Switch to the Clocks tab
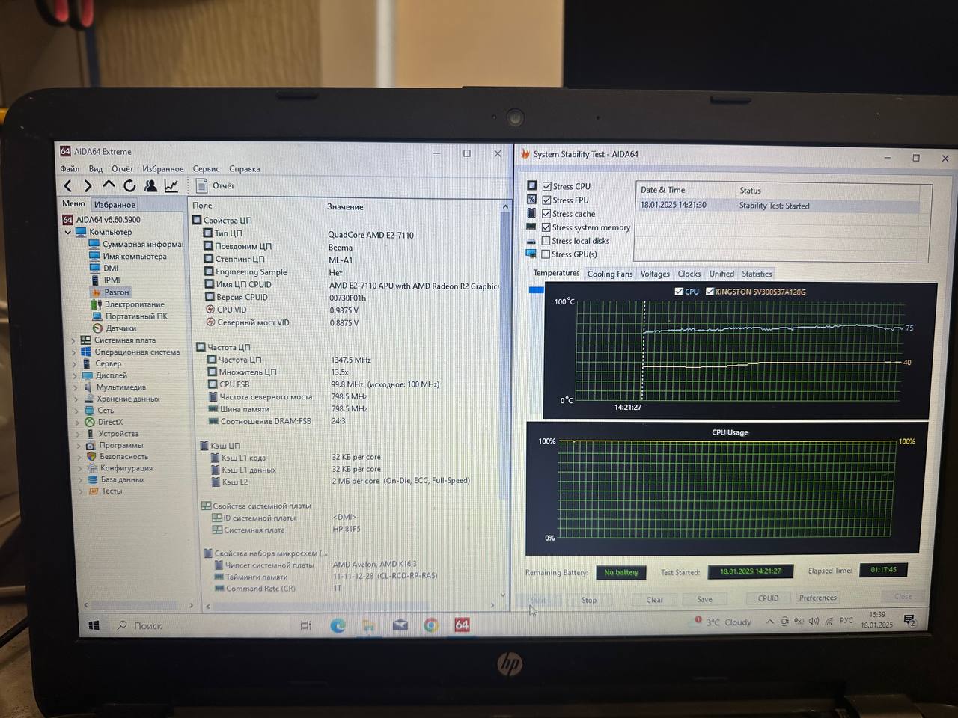958x718 pixels. coord(689,274)
